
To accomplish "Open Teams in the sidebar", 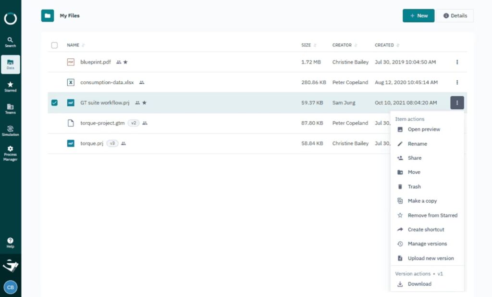I will pyautogui.click(x=11, y=109).
